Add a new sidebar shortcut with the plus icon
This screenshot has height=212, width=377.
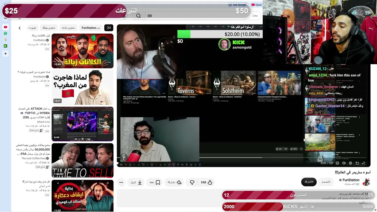coord(5,54)
